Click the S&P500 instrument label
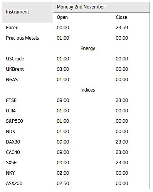153x192 pixels. (14, 121)
